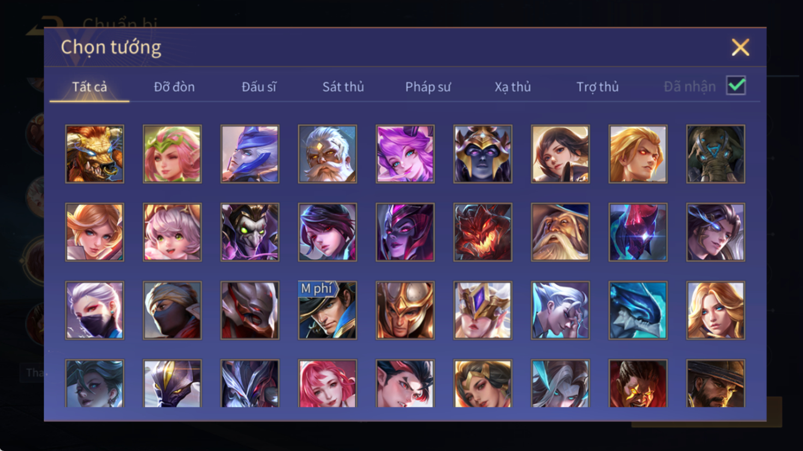This screenshot has width=803, height=451.
Task: Select the green-eyed dark jester hero
Action: [250, 232]
